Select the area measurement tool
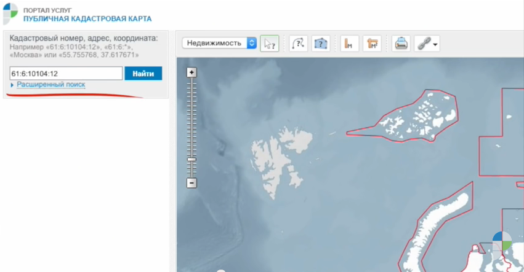This screenshot has height=272, width=524. pos(372,44)
